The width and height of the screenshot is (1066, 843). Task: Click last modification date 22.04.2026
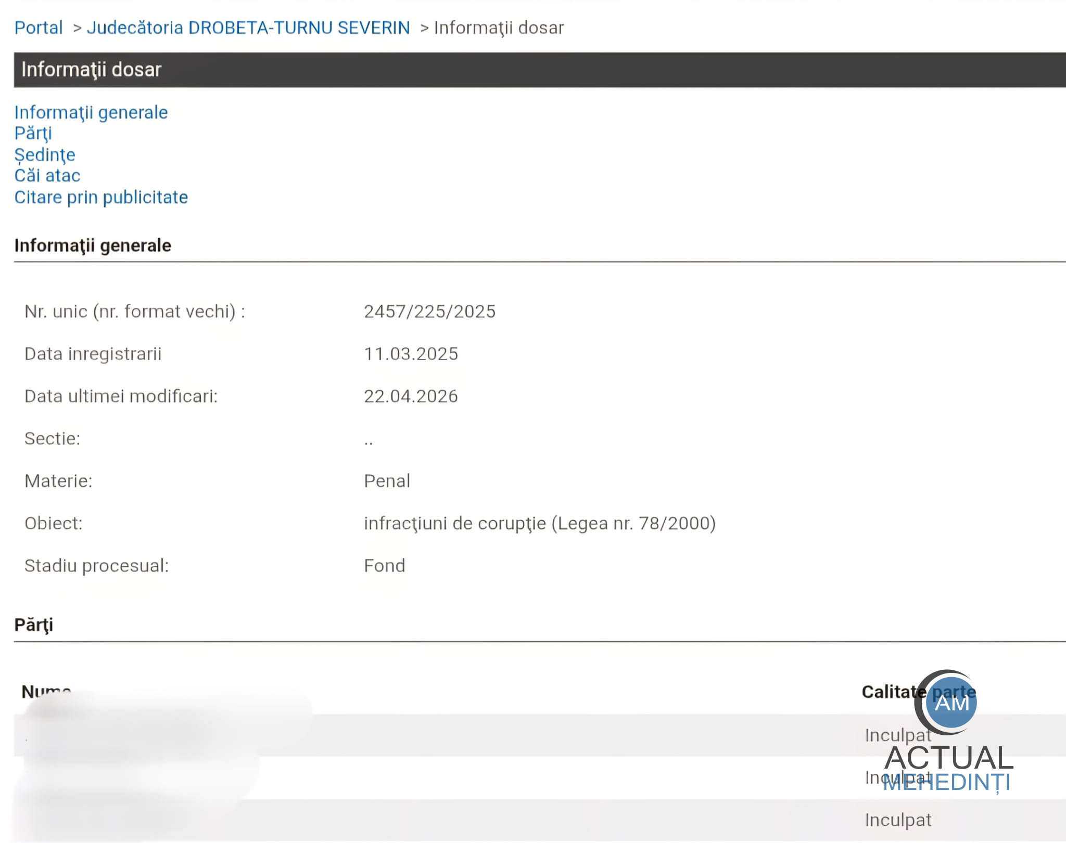[x=411, y=396]
